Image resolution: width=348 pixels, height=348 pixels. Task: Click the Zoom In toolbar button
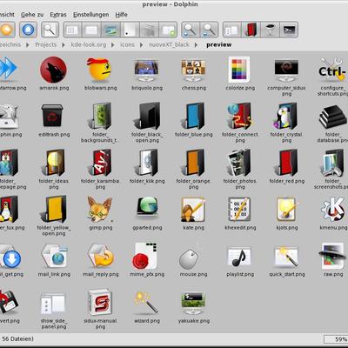point(191,30)
